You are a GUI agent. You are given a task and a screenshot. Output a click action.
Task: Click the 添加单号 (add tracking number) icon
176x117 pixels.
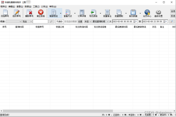pyautogui.click(x=5, y=12)
